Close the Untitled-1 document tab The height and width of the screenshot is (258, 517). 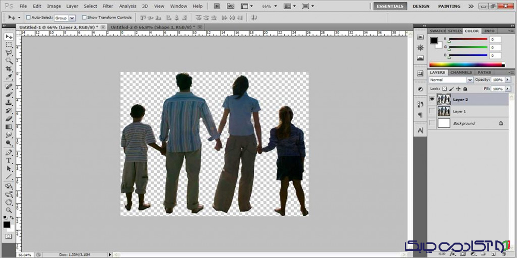click(103, 27)
